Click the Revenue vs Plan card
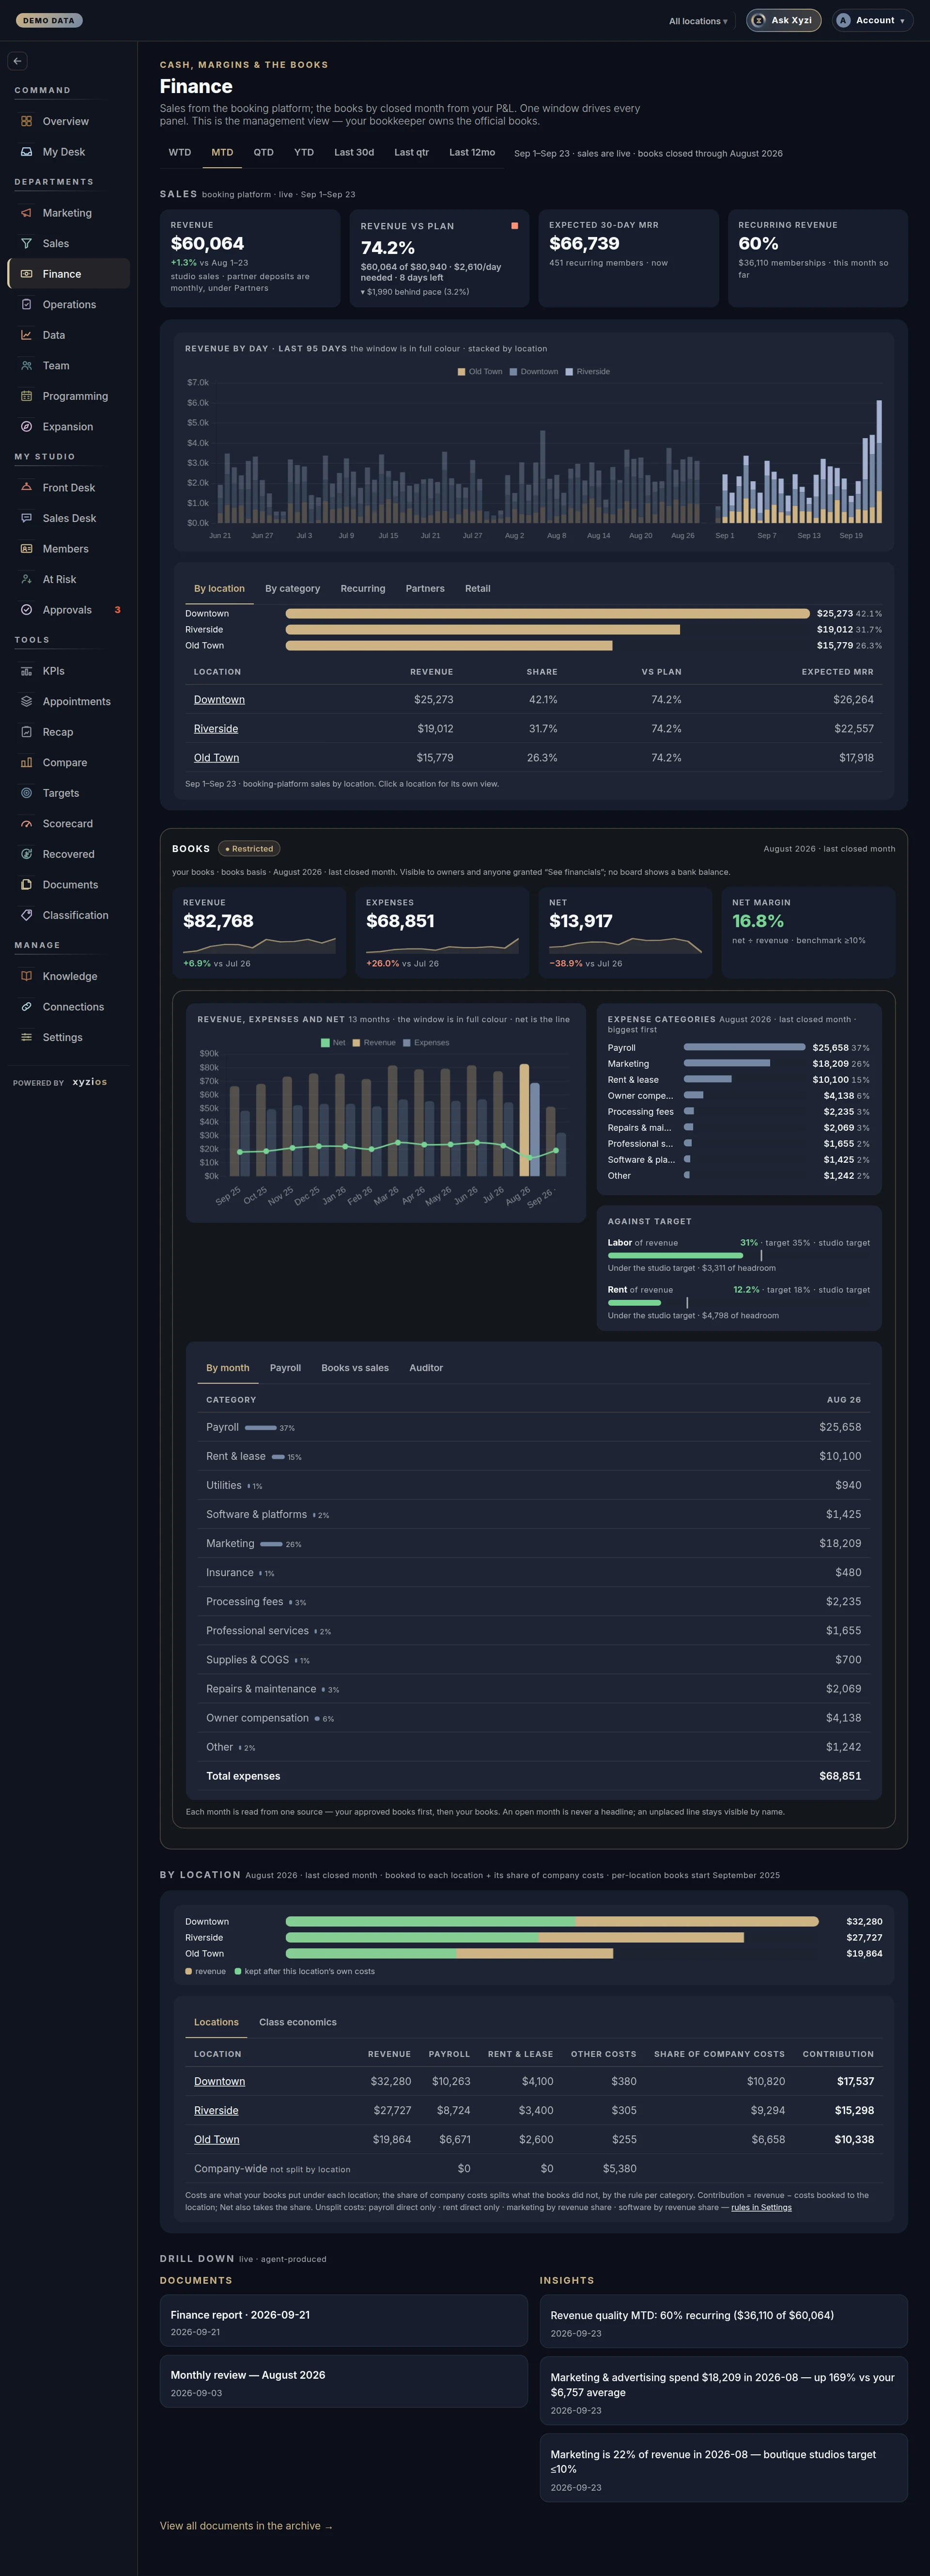 (439, 258)
